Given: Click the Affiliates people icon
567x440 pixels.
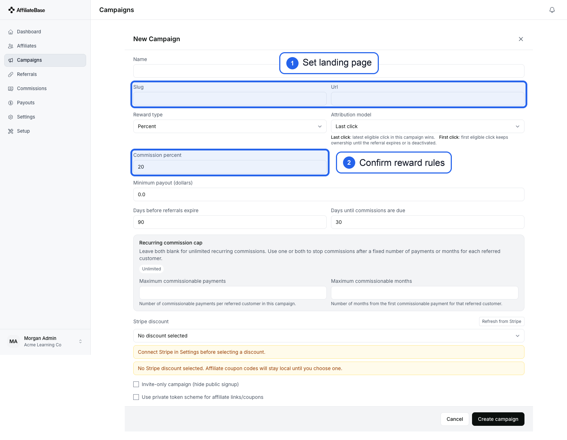Looking at the screenshot, I should coord(11,46).
